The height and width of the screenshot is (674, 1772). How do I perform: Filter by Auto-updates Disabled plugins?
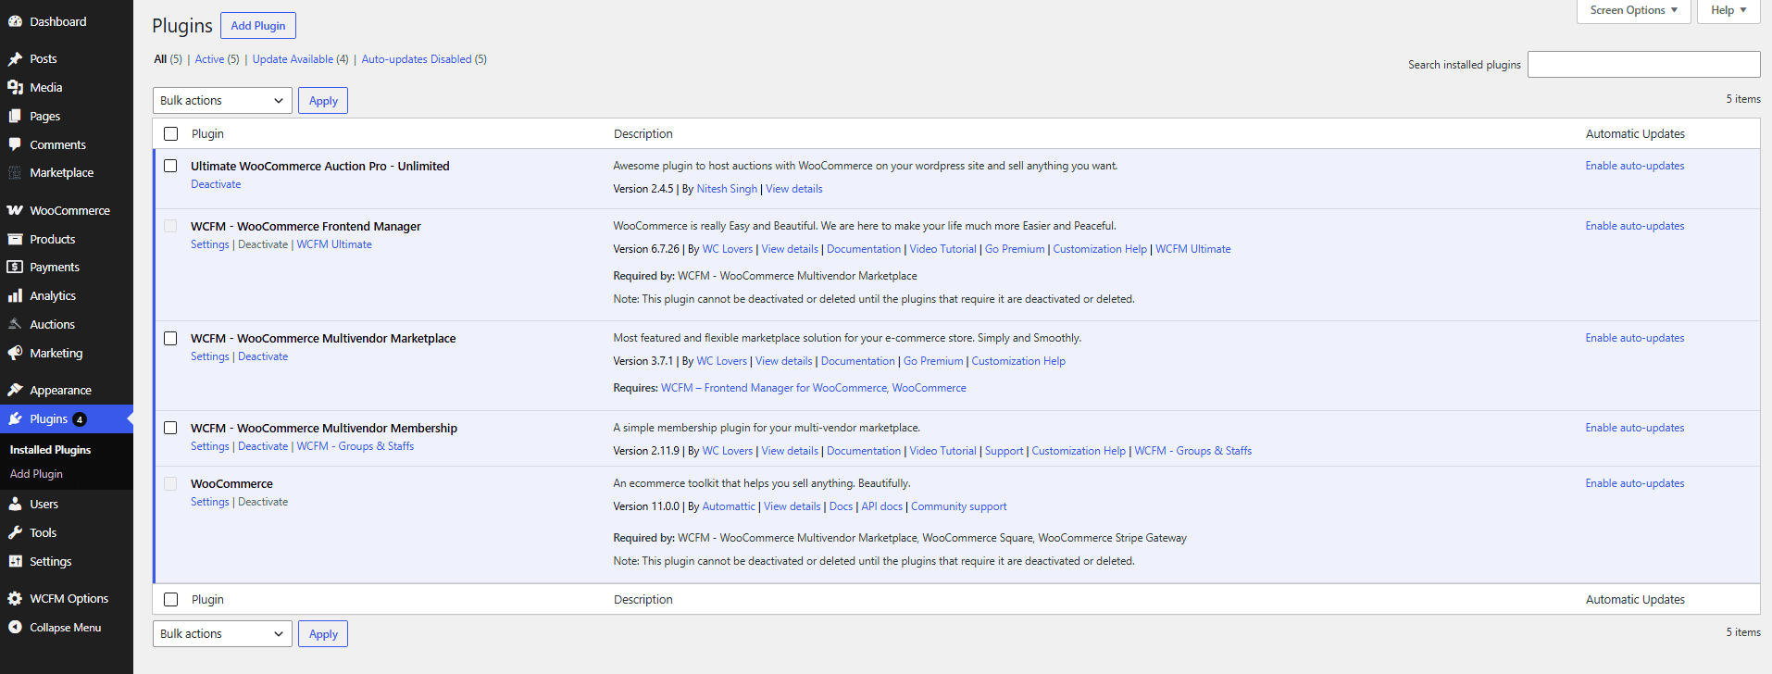point(417,59)
